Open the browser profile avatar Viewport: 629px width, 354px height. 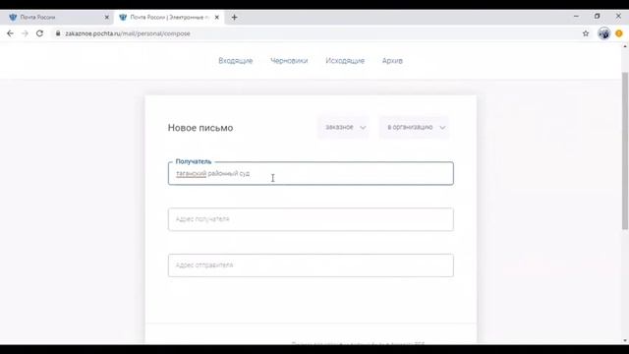point(603,33)
